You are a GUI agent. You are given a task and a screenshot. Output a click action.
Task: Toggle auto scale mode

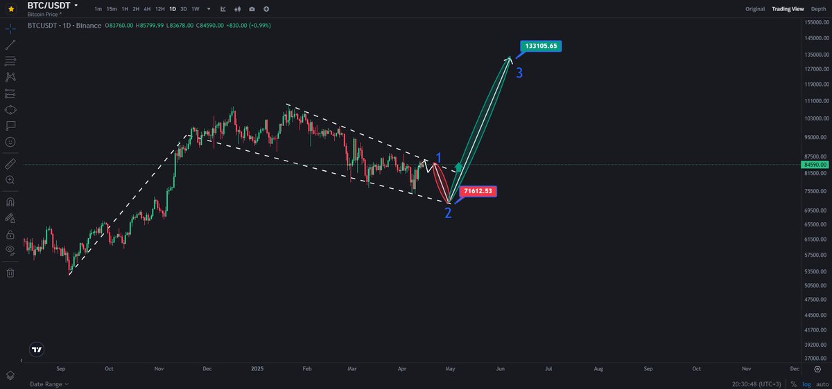823,383
